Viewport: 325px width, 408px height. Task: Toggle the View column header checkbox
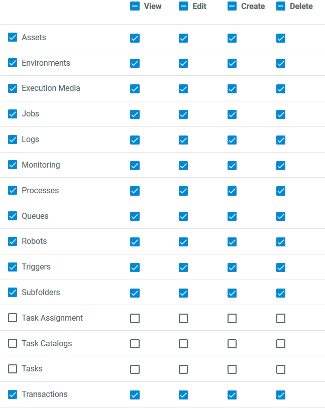[135, 7]
